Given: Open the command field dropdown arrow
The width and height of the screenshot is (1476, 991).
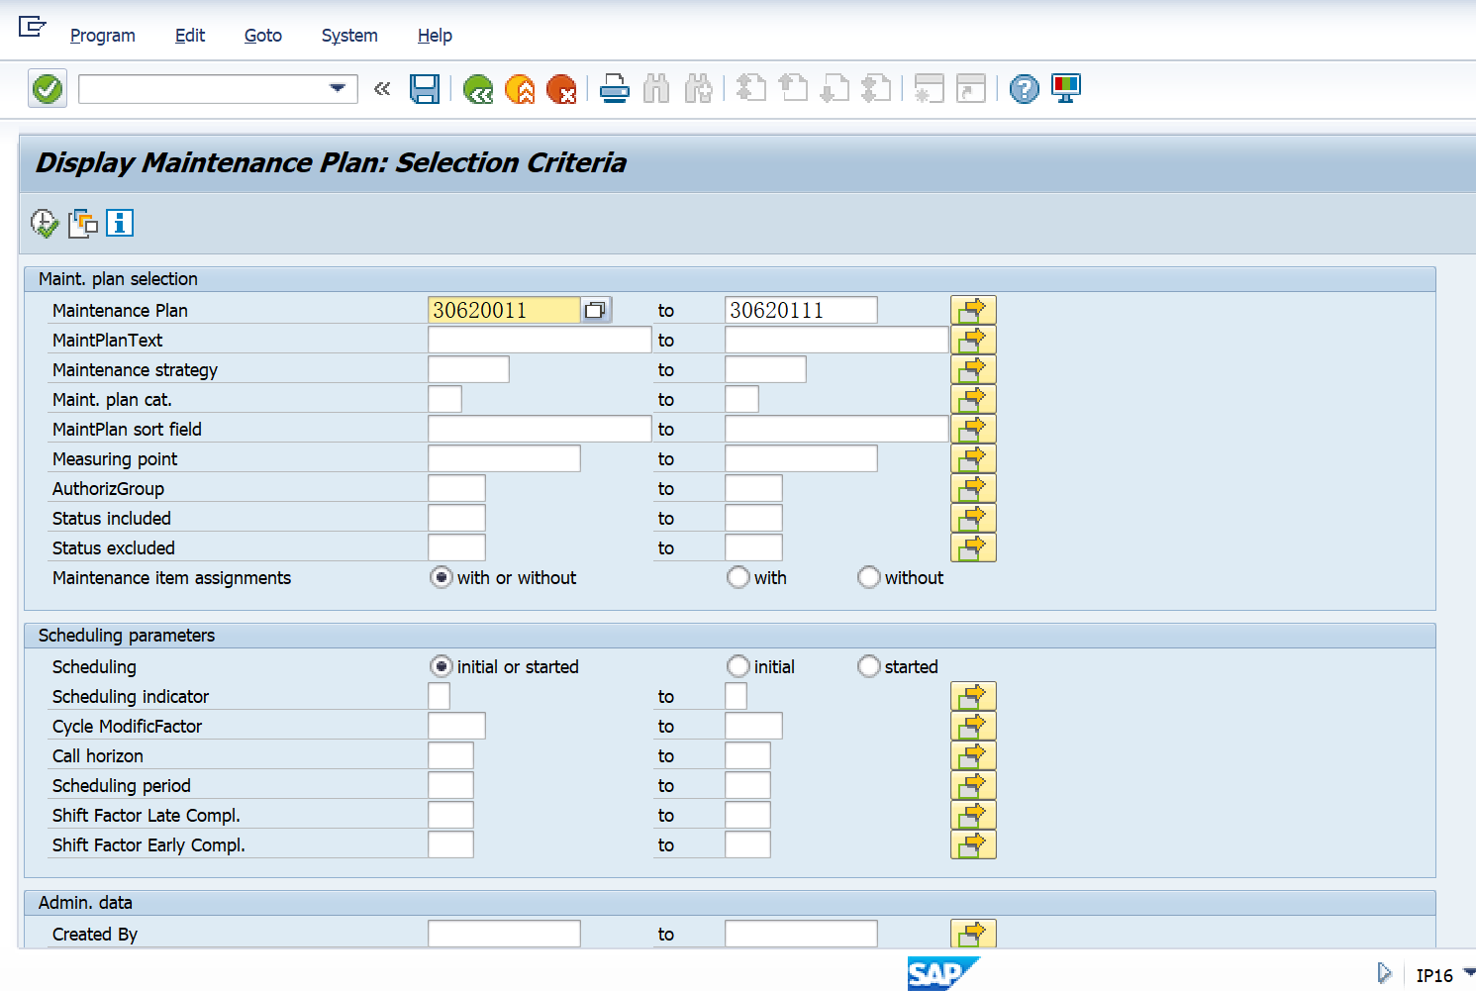Looking at the screenshot, I should (338, 88).
